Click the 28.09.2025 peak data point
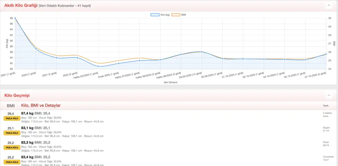Viewport: 338px width, 166px height. (x=201, y=52)
